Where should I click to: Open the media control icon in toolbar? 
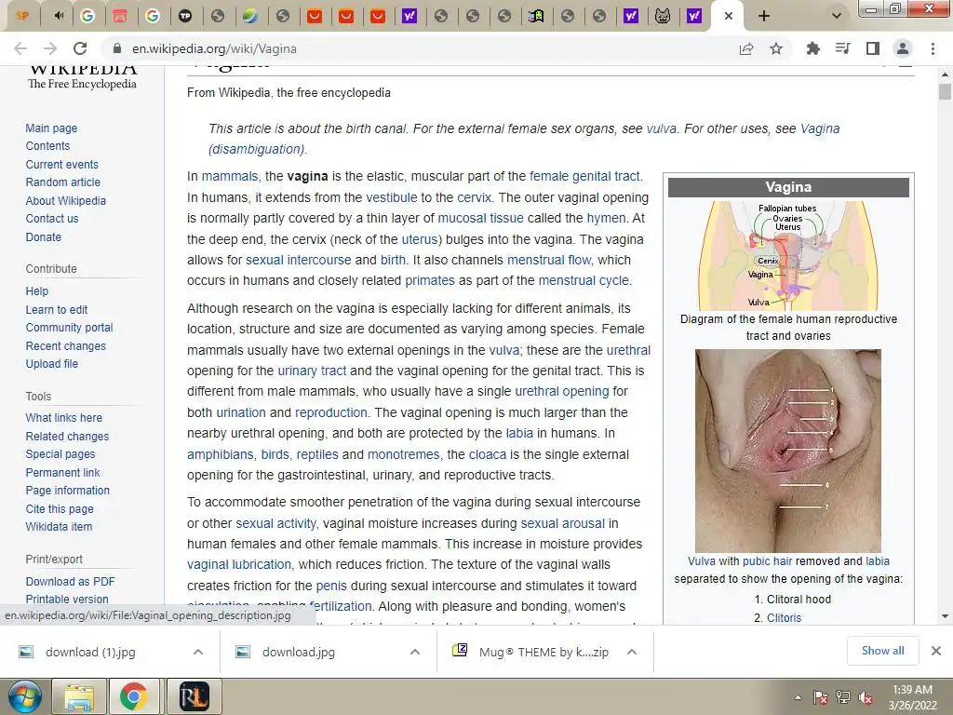pyautogui.click(x=842, y=48)
